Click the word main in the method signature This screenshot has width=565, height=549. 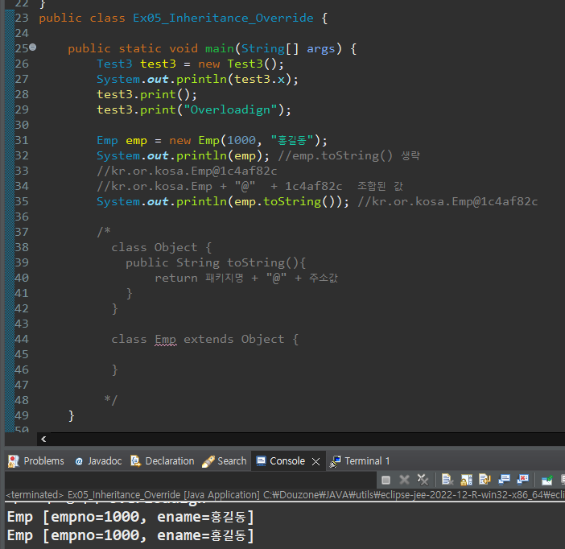tap(220, 48)
